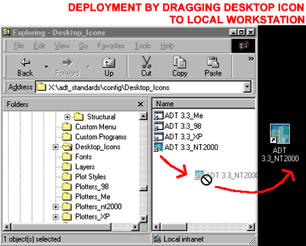
Task: Open the Forward history dropdown arrow
Action: pos(88,67)
